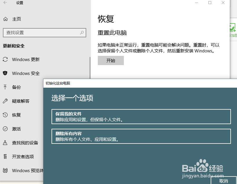
Task: Open 查找我的设备 settings page
Action: 25,143
